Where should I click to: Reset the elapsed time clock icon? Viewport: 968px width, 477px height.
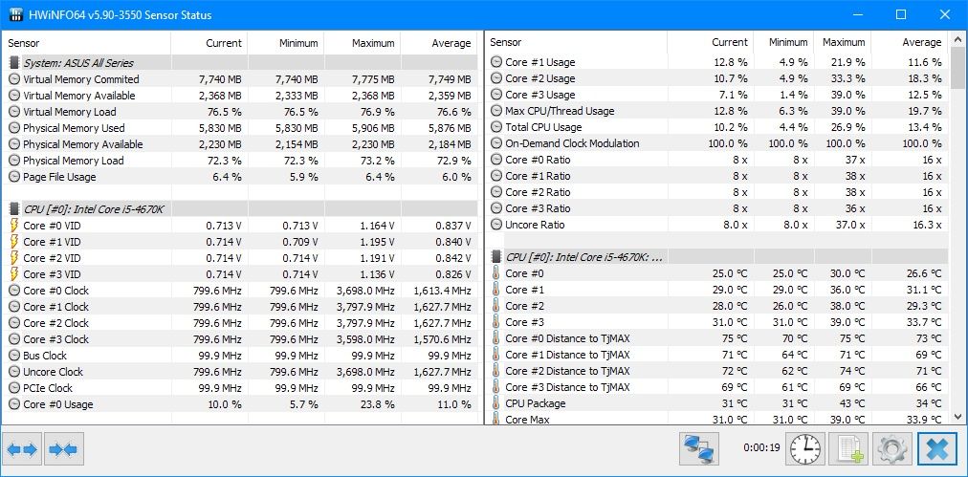(x=805, y=448)
